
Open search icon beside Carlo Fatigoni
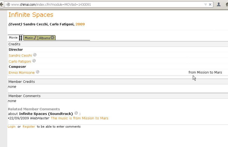[x=34, y=61]
